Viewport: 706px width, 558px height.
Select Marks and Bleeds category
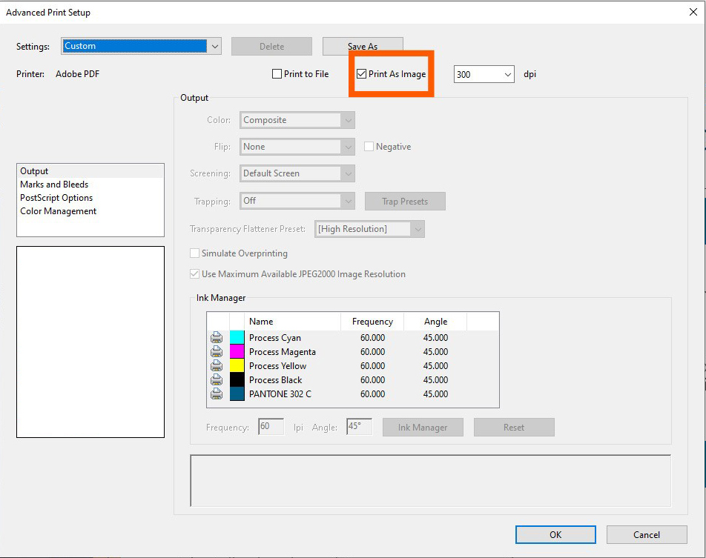[90, 185]
